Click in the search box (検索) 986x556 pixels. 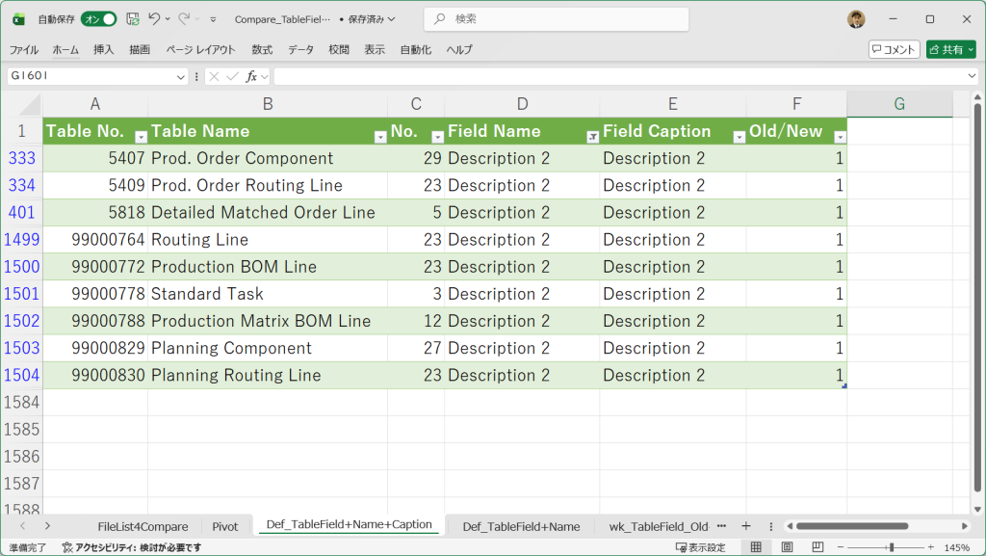pyautogui.click(x=558, y=19)
